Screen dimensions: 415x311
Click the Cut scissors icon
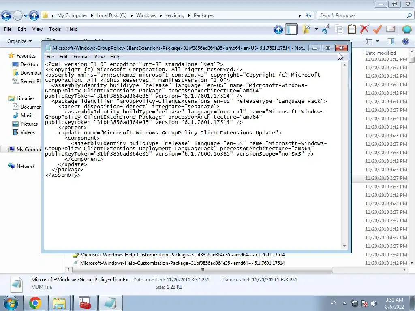(326, 29)
